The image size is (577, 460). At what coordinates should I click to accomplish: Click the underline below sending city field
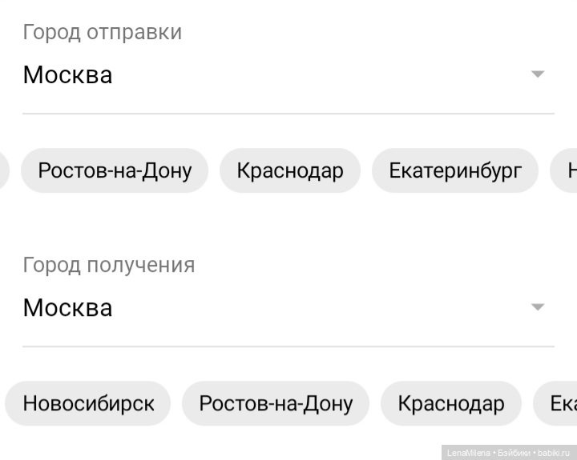point(288,114)
